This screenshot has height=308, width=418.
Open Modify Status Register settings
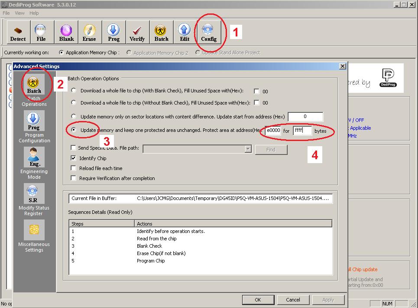pyautogui.click(x=34, y=199)
